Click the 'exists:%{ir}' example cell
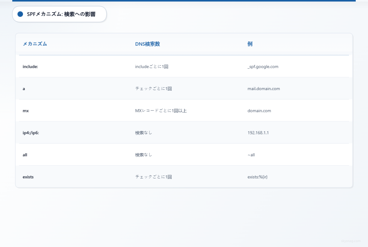 coord(257,177)
